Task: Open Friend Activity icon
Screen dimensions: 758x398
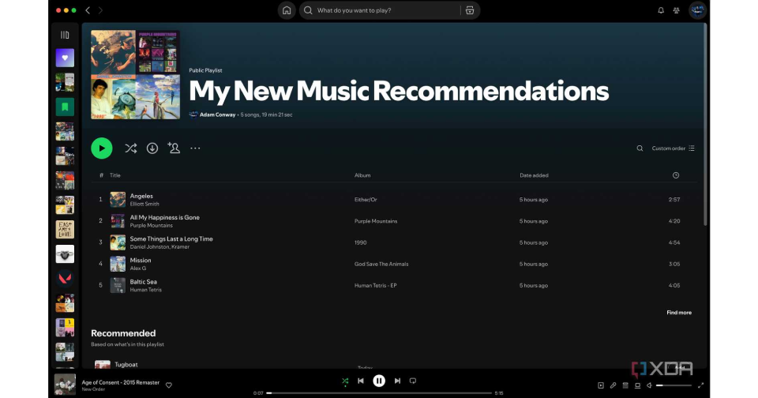Action: (677, 10)
